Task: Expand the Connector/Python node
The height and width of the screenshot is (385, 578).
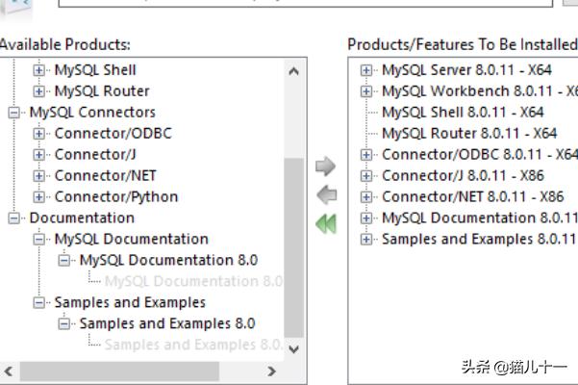Action: click(x=39, y=197)
